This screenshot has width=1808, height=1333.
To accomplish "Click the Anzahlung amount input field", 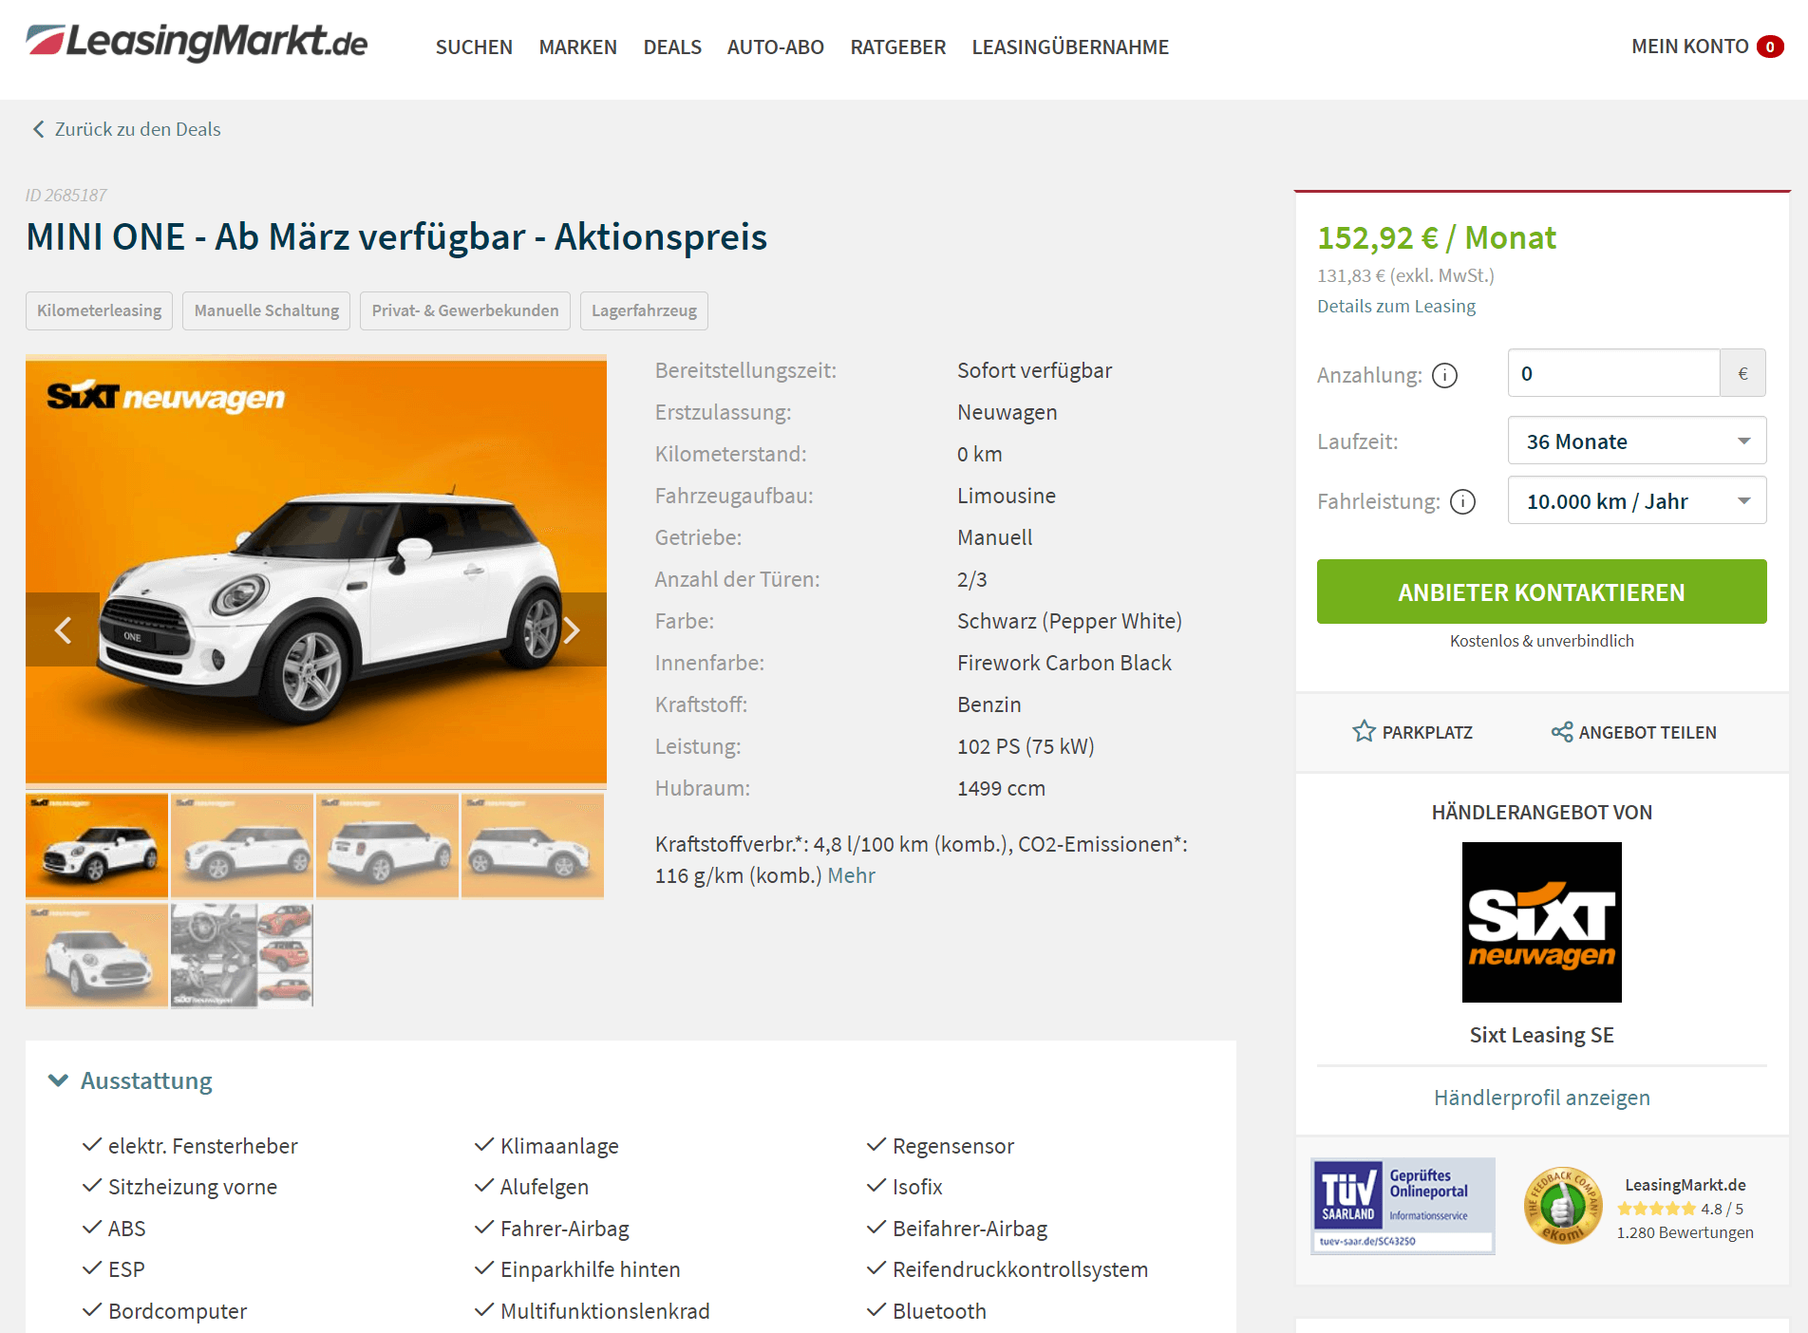I will click(1613, 373).
